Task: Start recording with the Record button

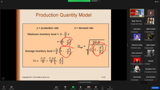Action: click(80, 87)
